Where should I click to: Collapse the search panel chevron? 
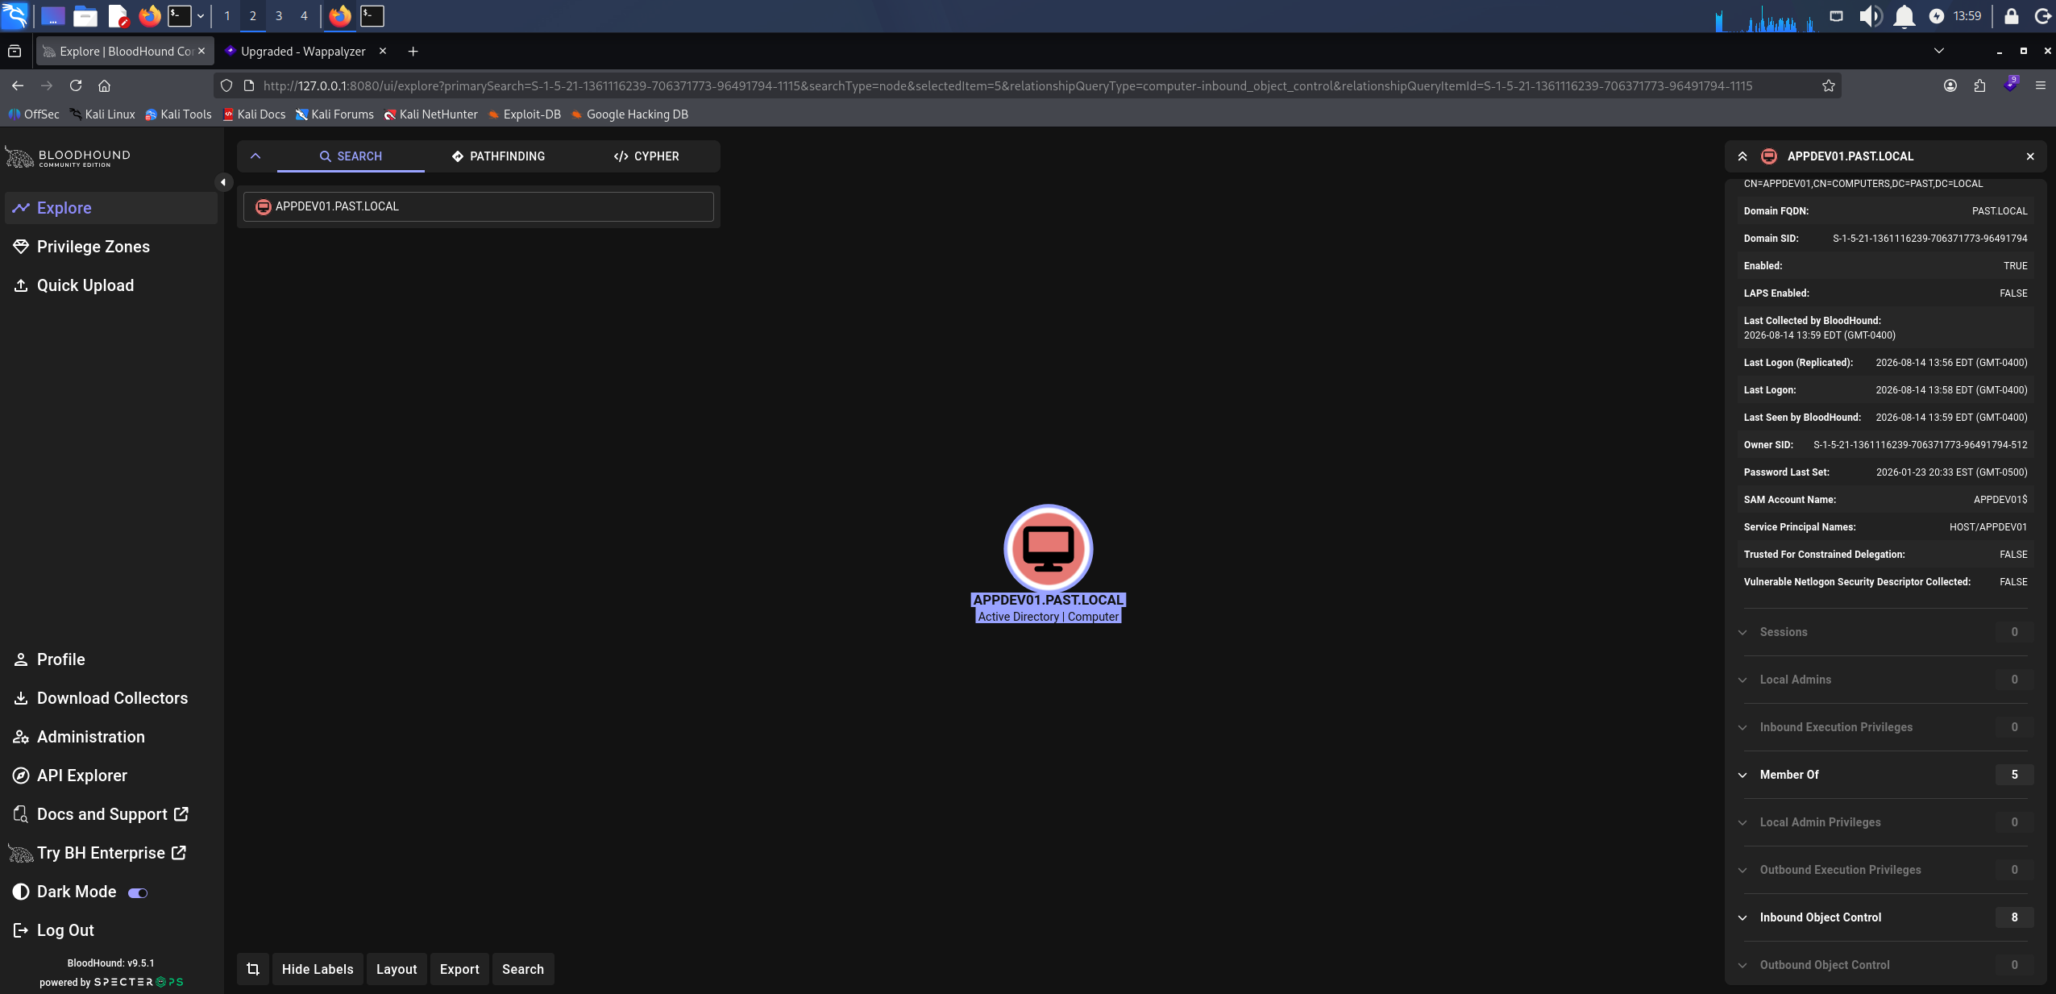point(255,156)
